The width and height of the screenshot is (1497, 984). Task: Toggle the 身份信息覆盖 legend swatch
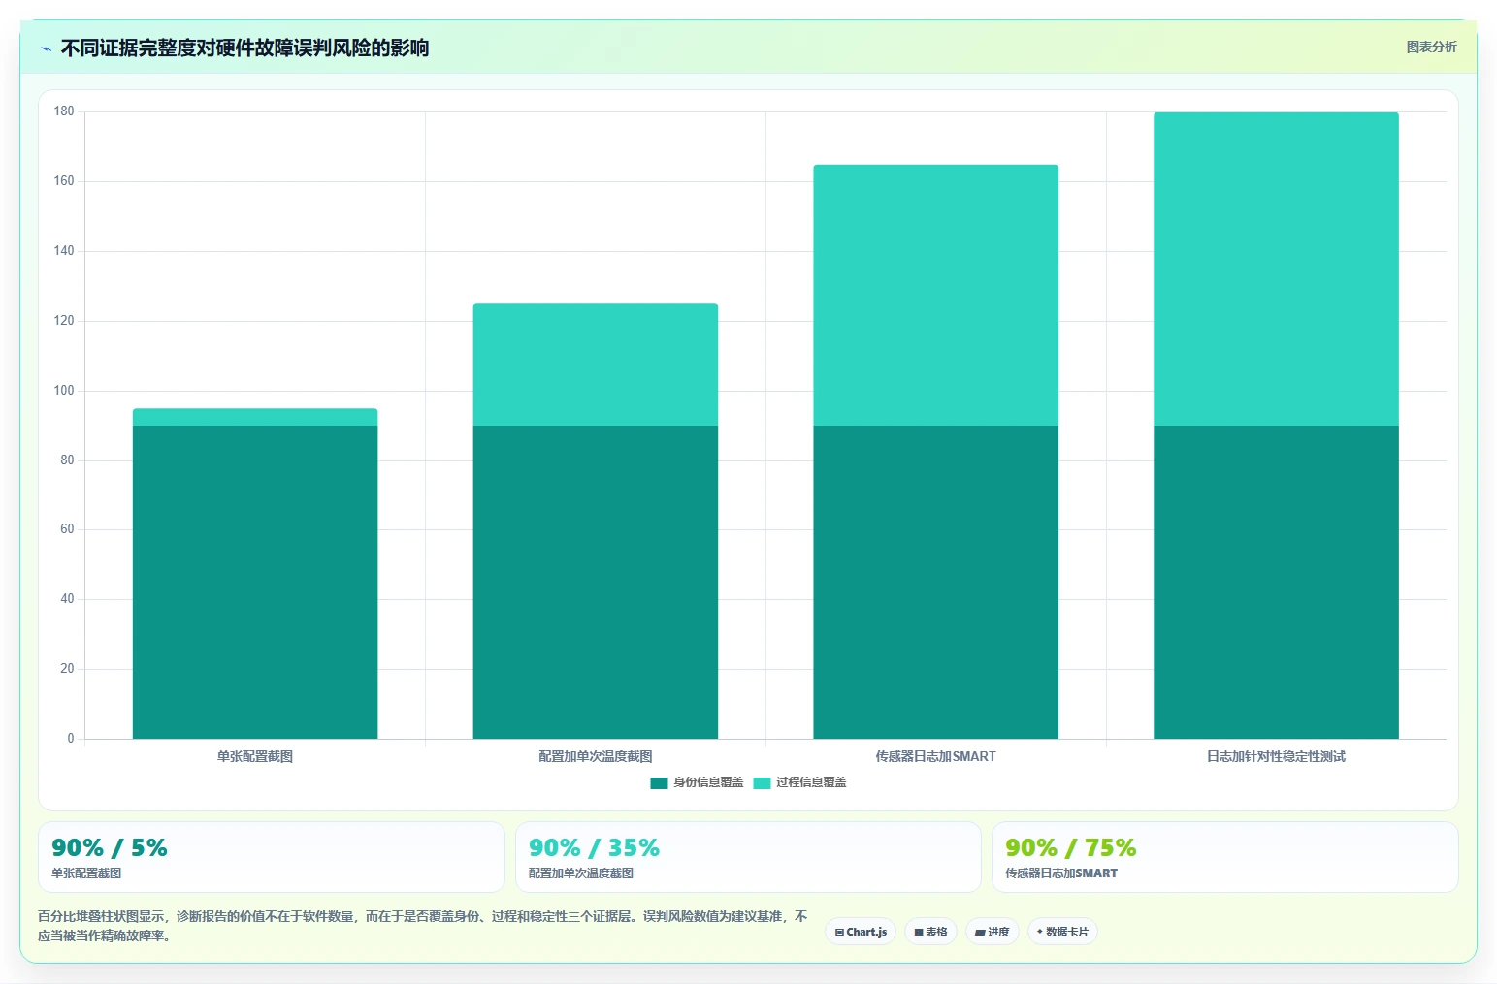pyautogui.click(x=659, y=782)
